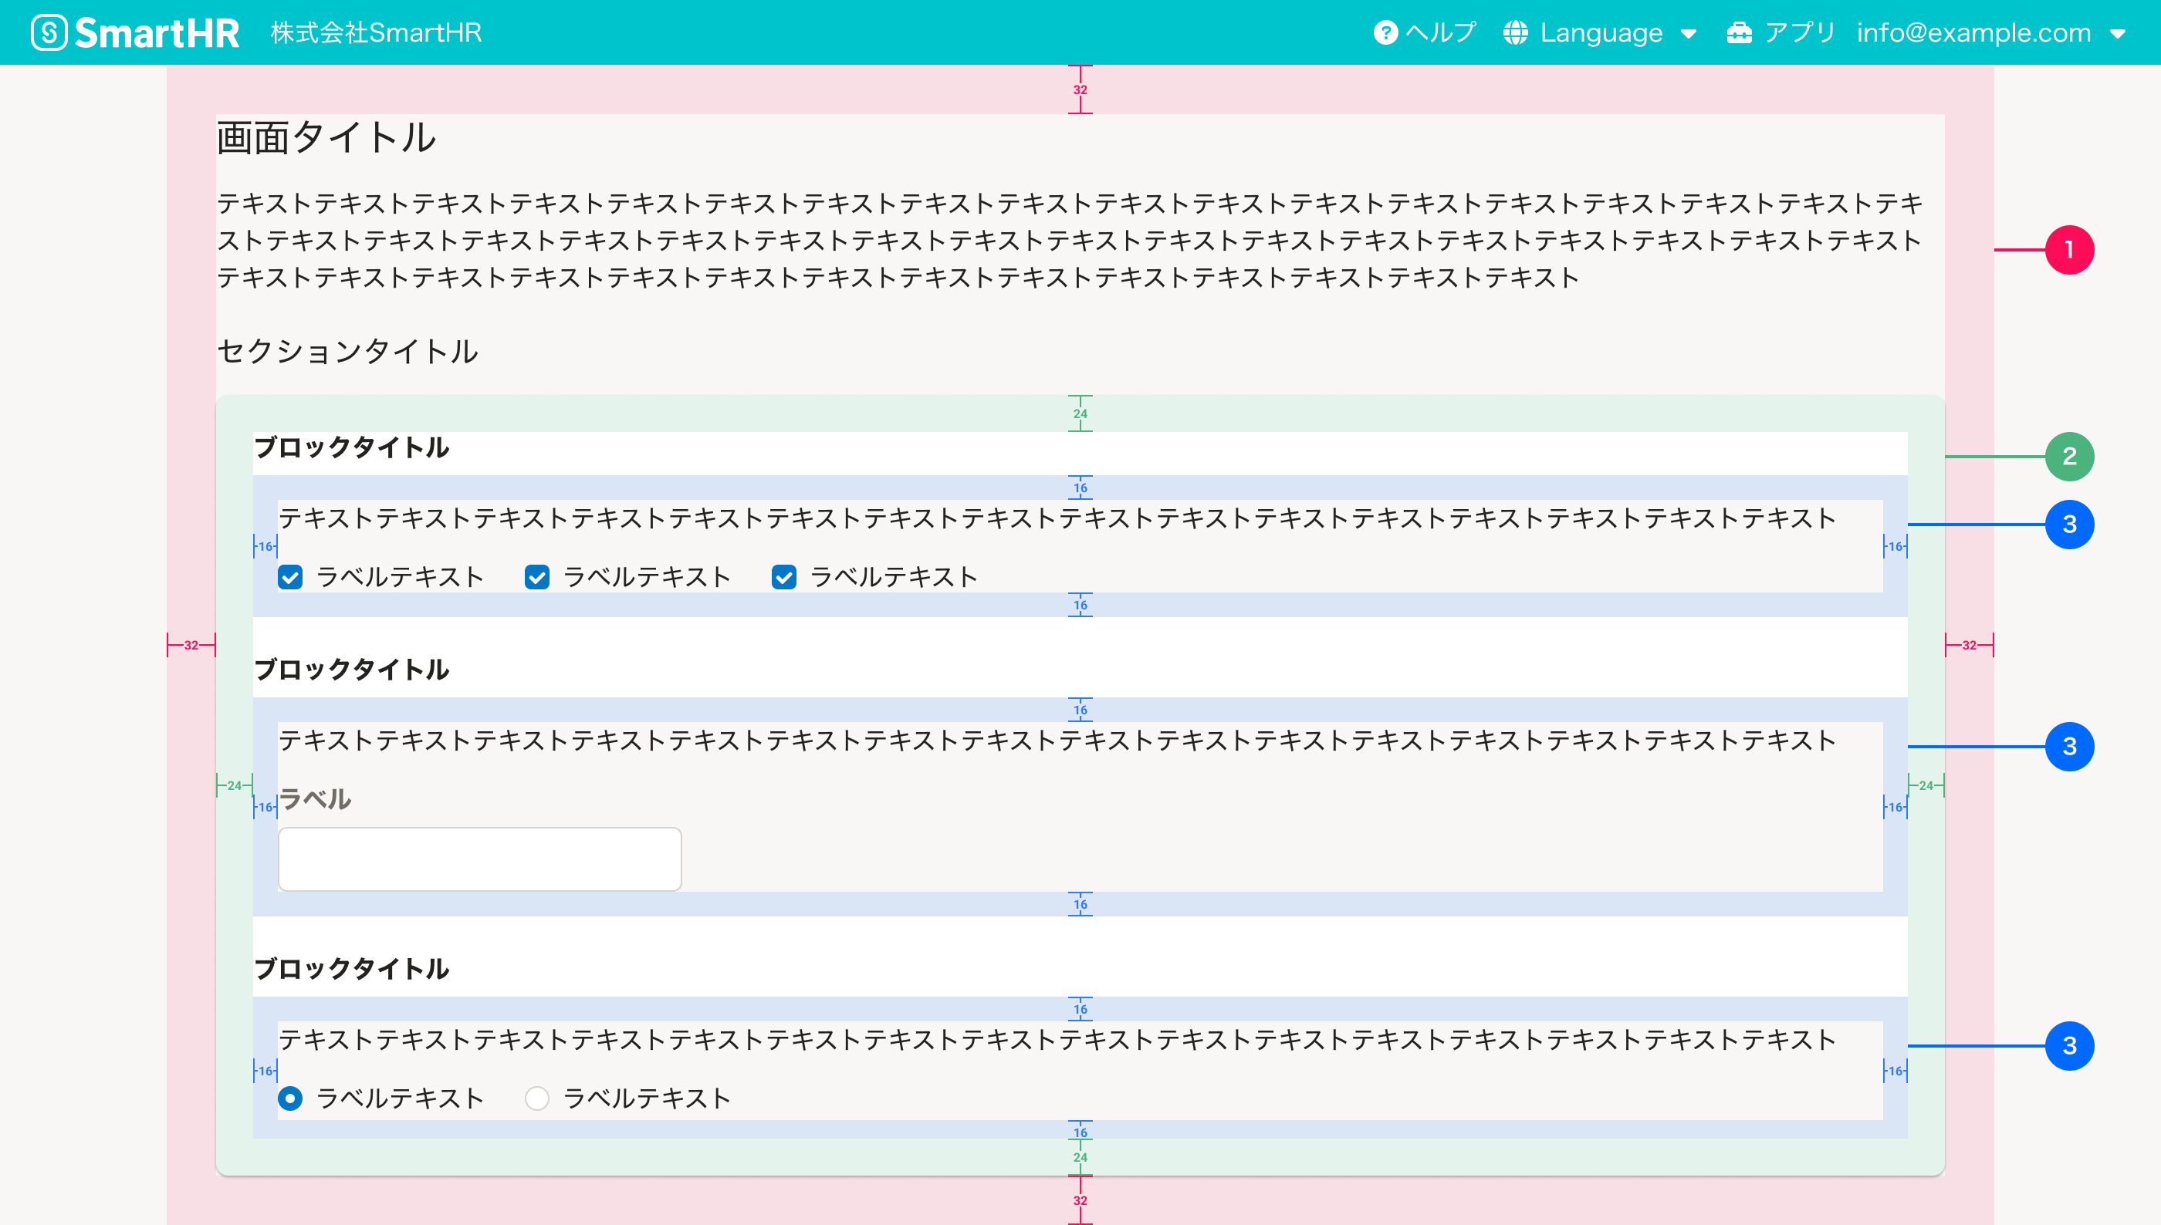This screenshot has width=2161, height=1225.
Task: Click the SmartHR logo icon
Action: point(49,33)
